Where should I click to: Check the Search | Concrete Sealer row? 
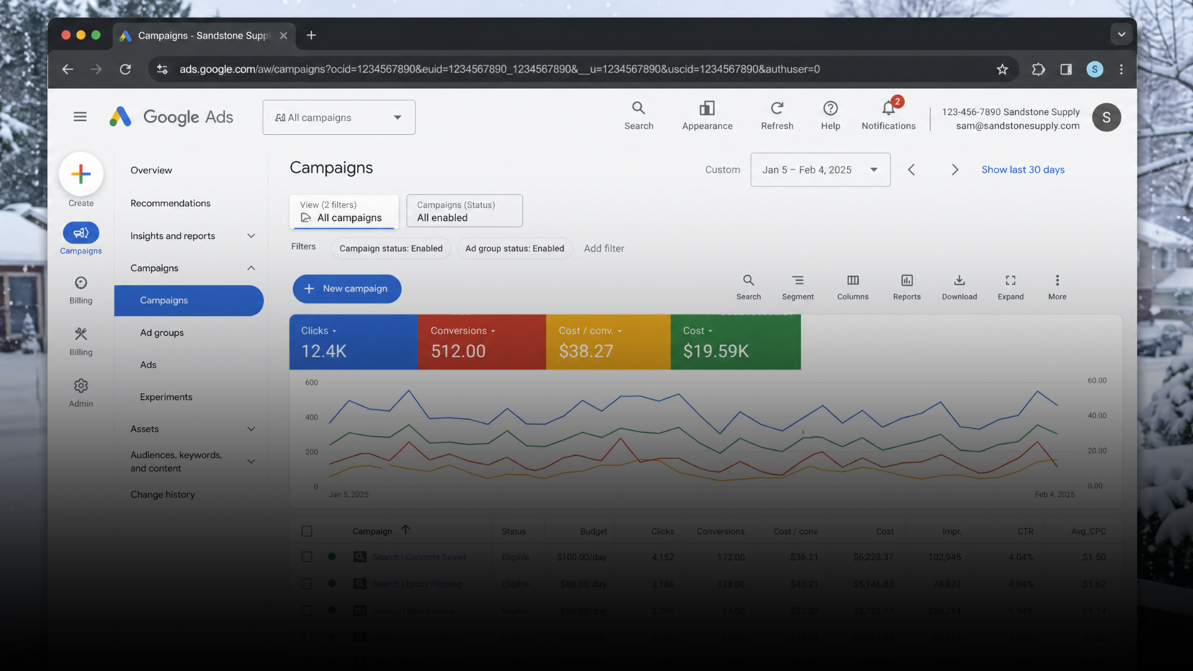point(307,557)
